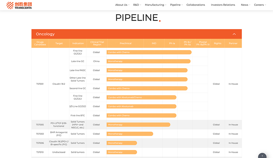Viewport: 273px width, 158px height.
Task: Open the Pipeline navigation menu
Action: 176,5
